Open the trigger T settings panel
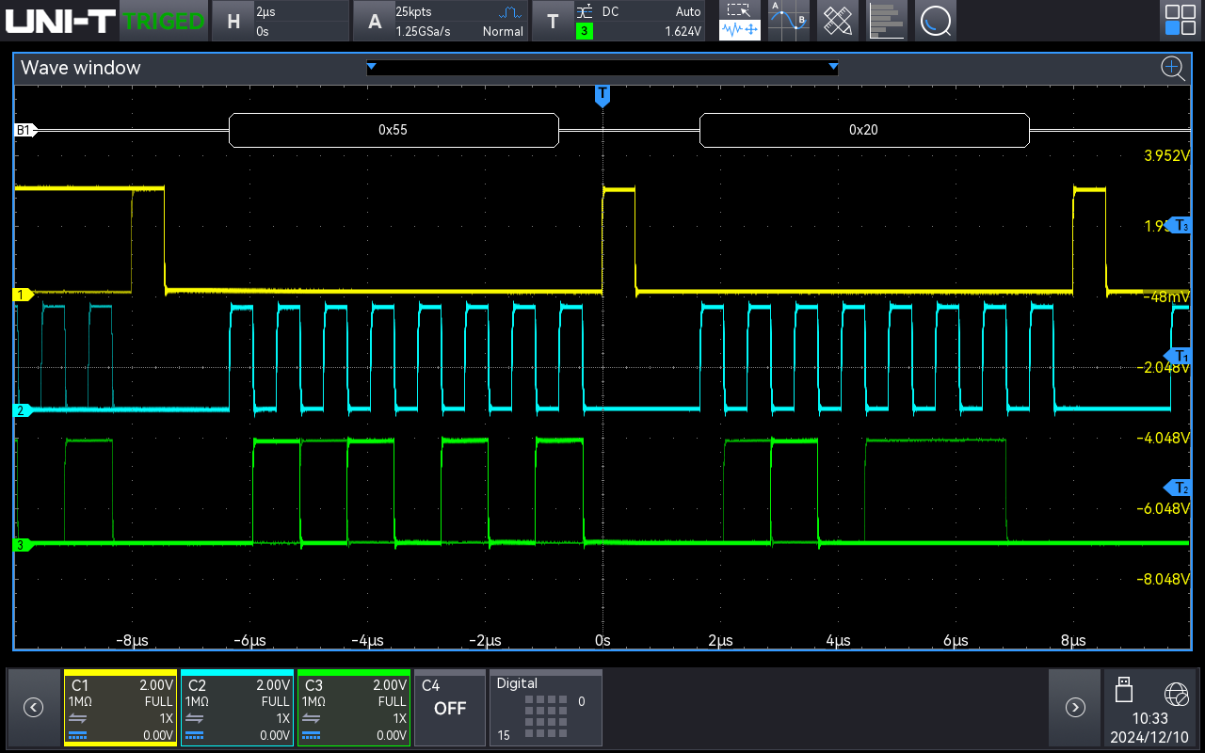The image size is (1205, 753). click(x=553, y=21)
